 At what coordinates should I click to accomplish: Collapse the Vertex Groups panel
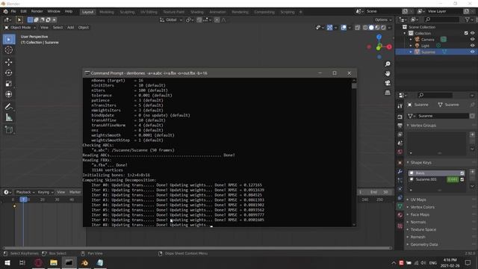[x=423, y=126]
